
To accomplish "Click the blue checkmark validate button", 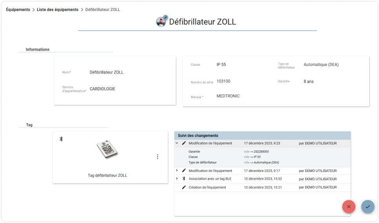I will pos(368,207).
